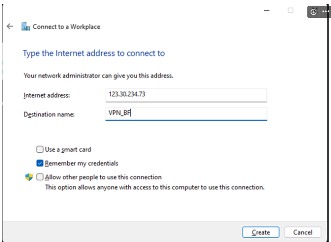Click the "Type the Internet address" heading
This screenshot has height=242, width=331.
(x=94, y=53)
